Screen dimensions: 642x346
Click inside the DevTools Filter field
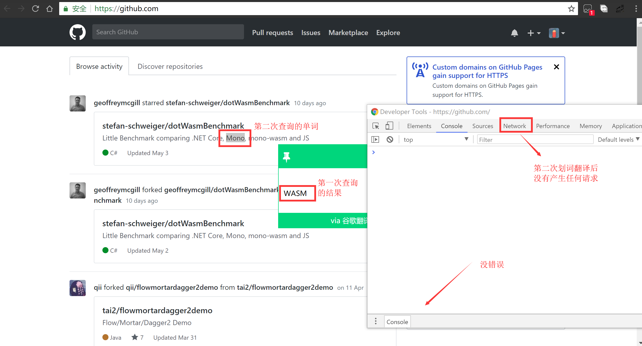(x=535, y=139)
